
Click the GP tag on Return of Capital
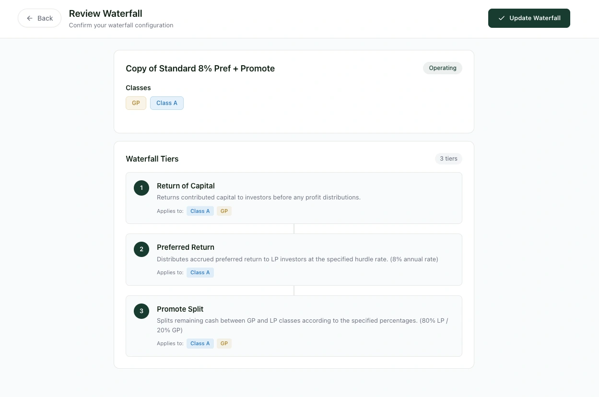tap(224, 211)
